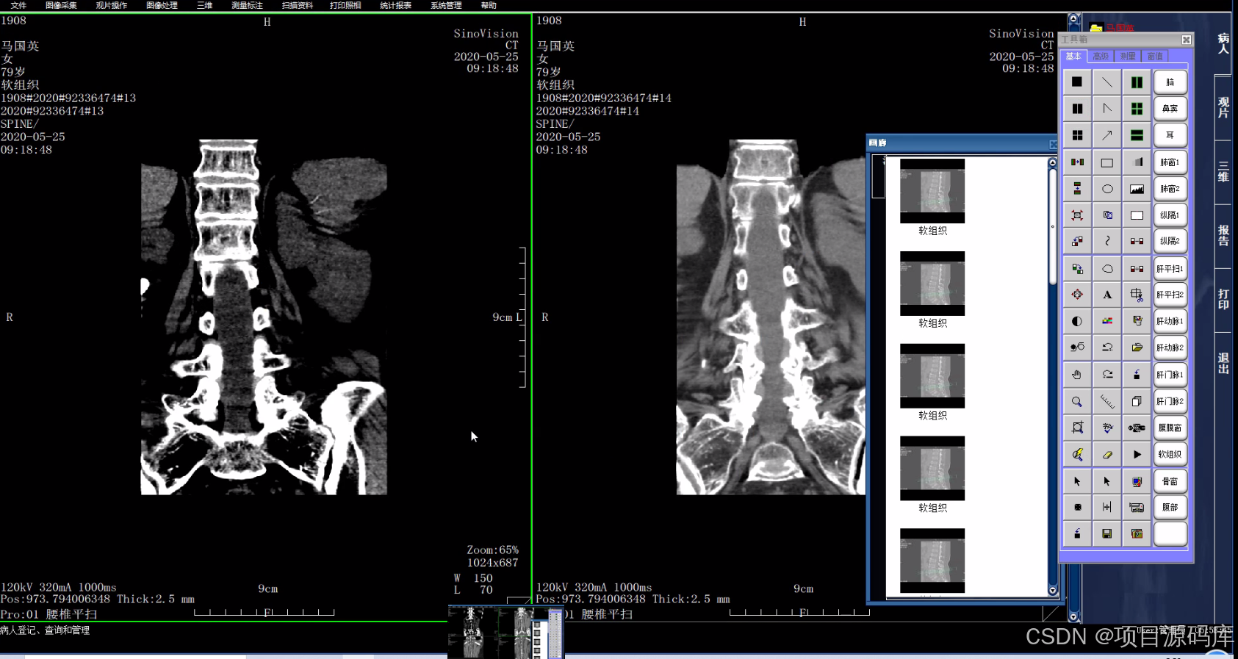1238x659 pixels.
Task: Switch to the 高级 toolbox tab
Action: (1101, 57)
